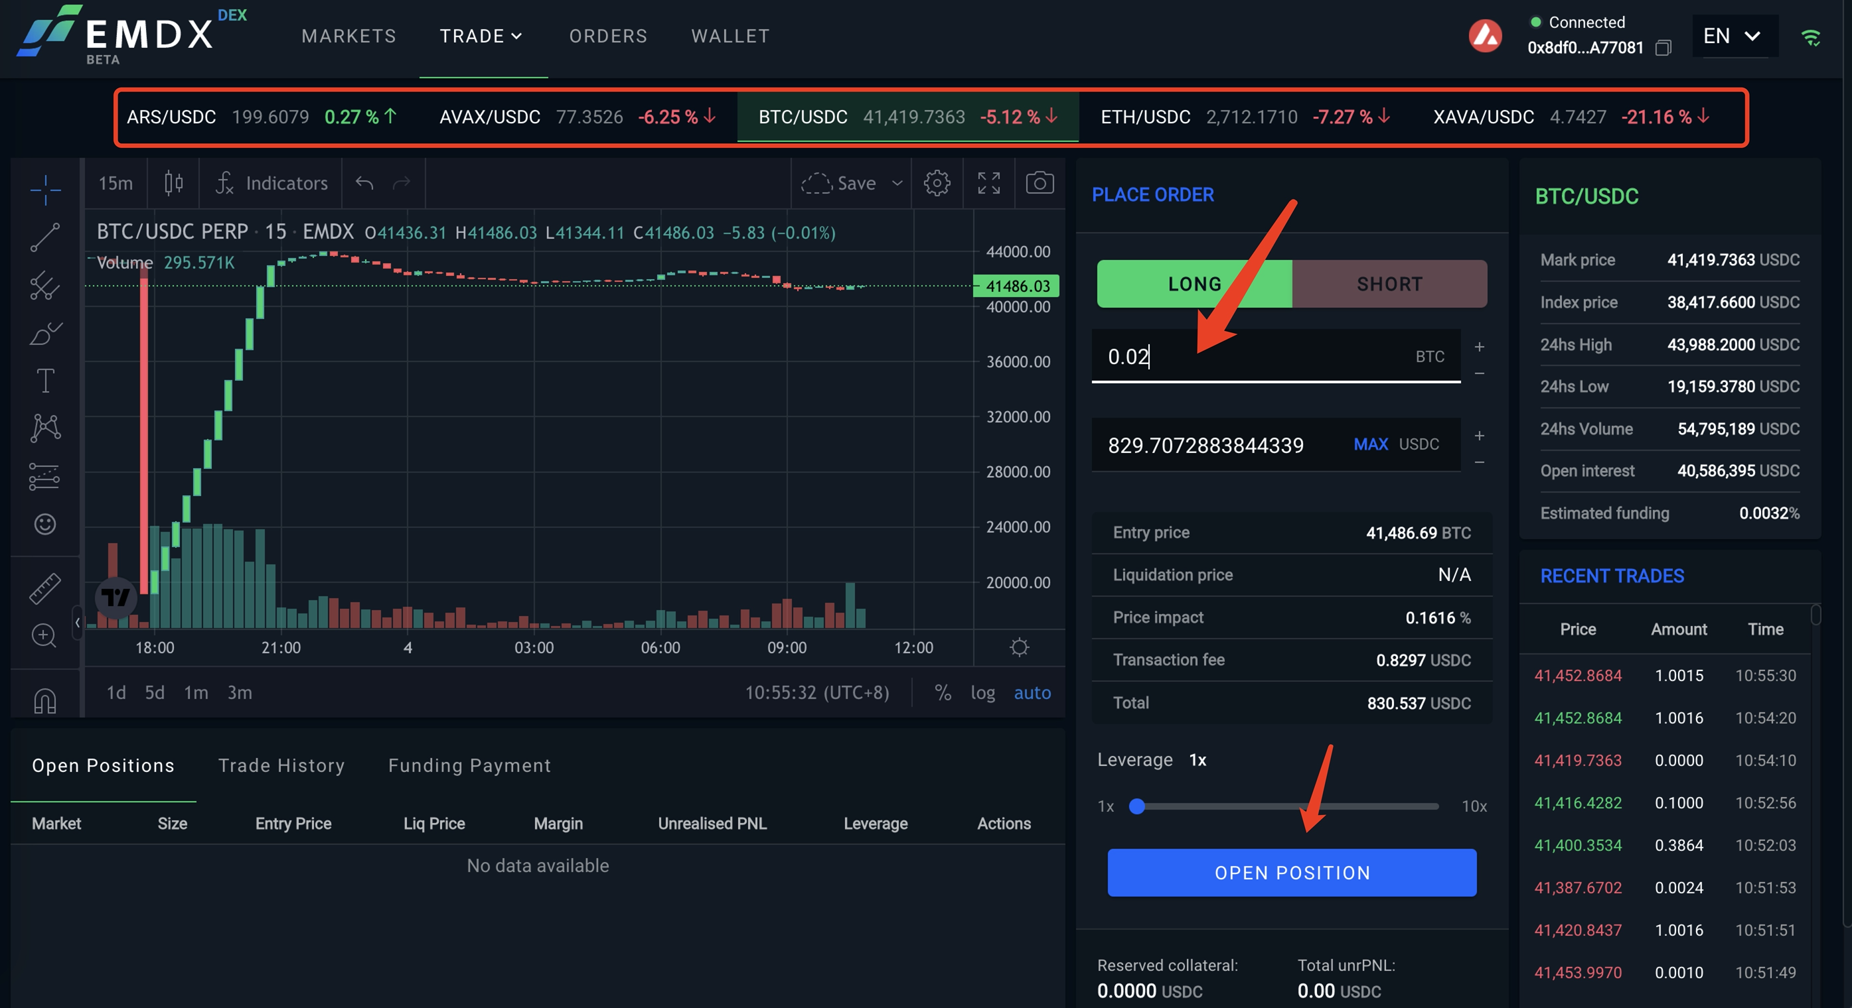Select the trend line drawing tool
This screenshot has width=1852, height=1008.
[44, 238]
